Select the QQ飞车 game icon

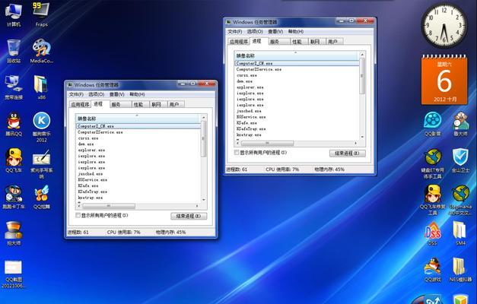[14, 160]
